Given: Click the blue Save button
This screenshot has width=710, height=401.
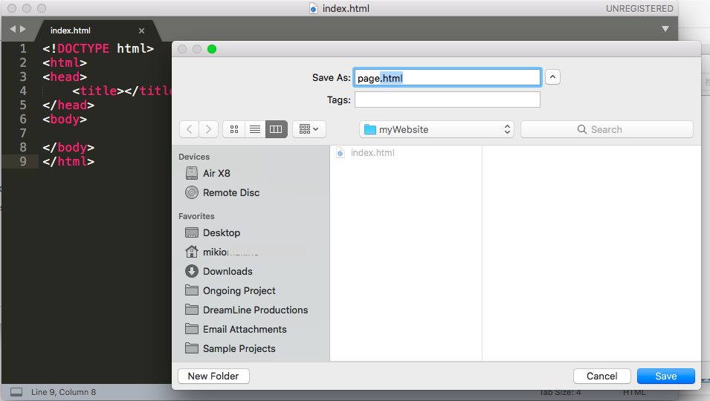Looking at the screenshot, I should 665,376.
